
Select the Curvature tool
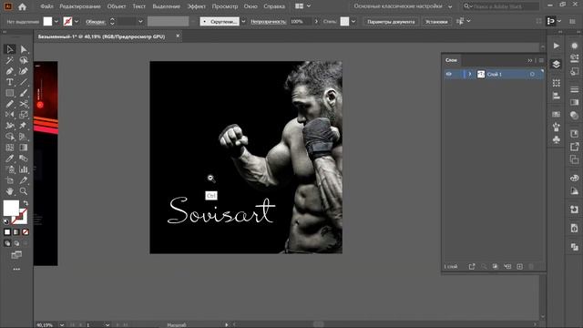point(24,71)
